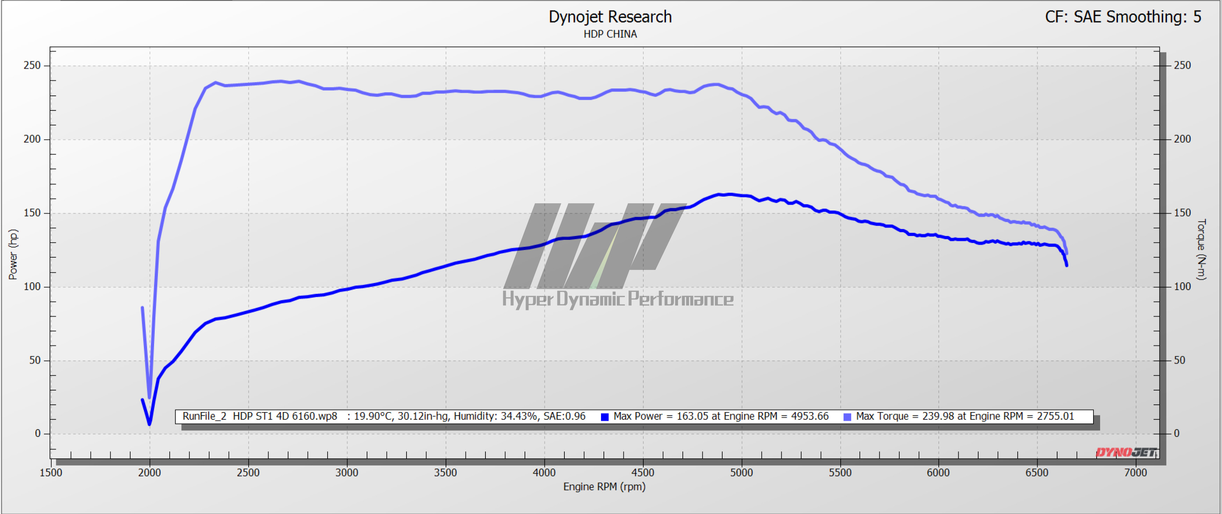Click the light blue Max Torque legend swatch

coord(847,417)
